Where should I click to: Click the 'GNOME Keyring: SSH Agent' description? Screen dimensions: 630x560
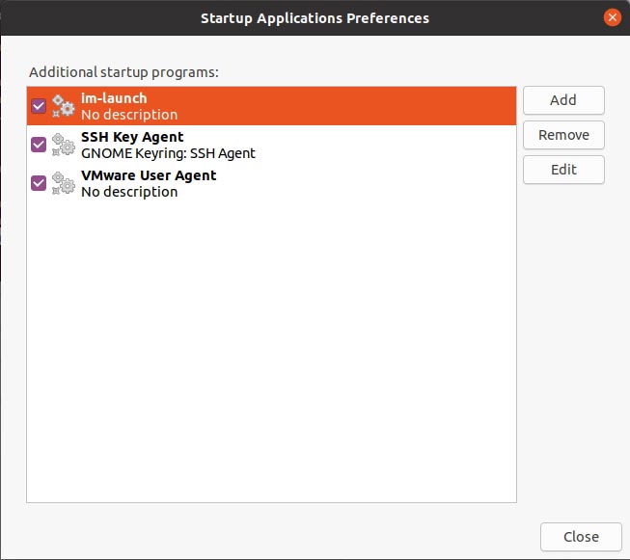point(168,153)
